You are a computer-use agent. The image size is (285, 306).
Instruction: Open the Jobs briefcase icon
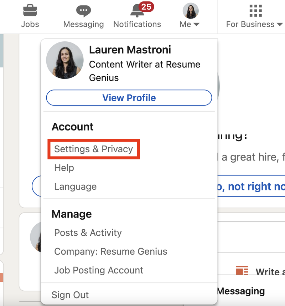click(30, 10)
